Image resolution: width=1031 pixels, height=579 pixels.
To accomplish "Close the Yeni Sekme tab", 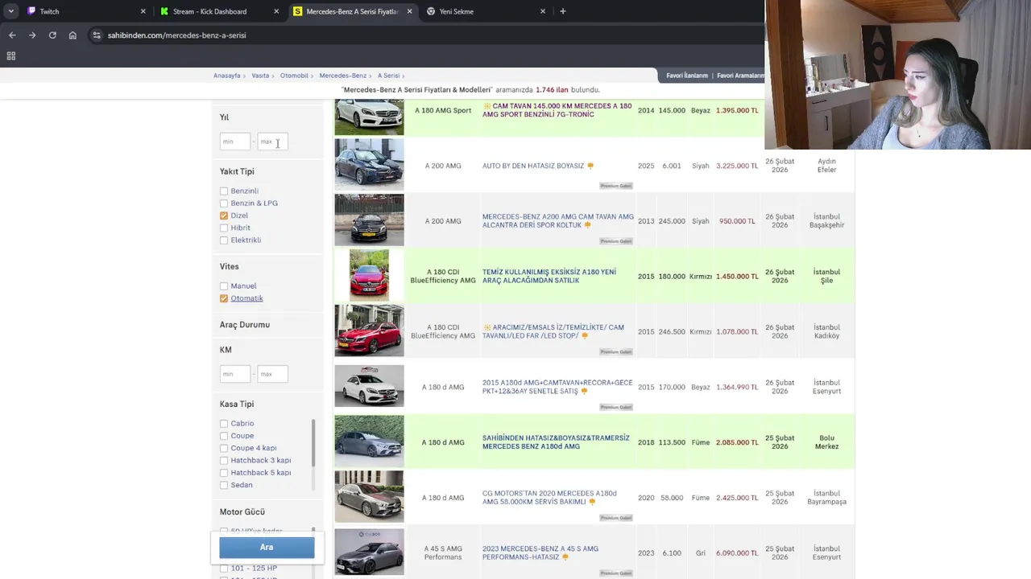I will pyautogui.click(x=542, y=11).
